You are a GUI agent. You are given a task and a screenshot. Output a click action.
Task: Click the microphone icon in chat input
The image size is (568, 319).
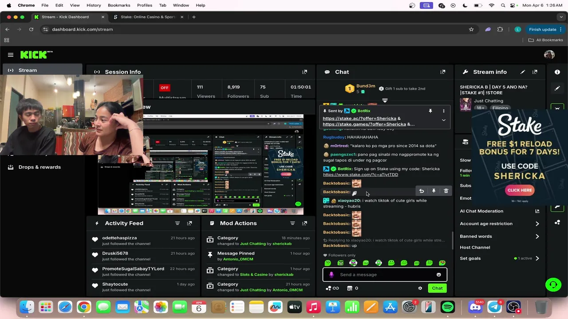(x=331, y=275)
